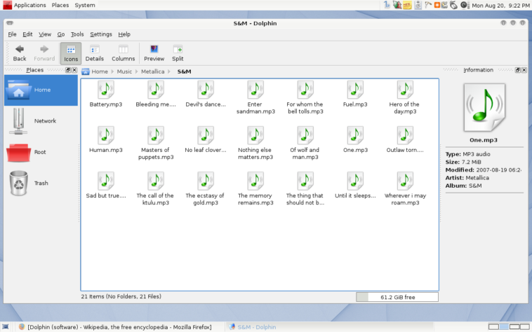Open the Tools menu

click(x=77, y=34)
